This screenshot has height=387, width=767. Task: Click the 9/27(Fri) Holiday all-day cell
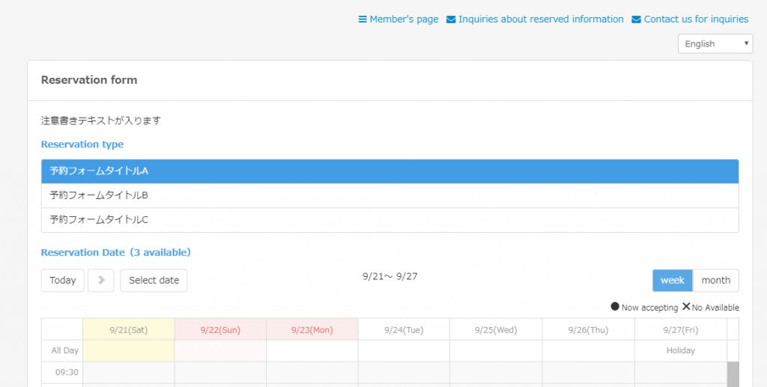pyautogui.click(x=680, y=350)
